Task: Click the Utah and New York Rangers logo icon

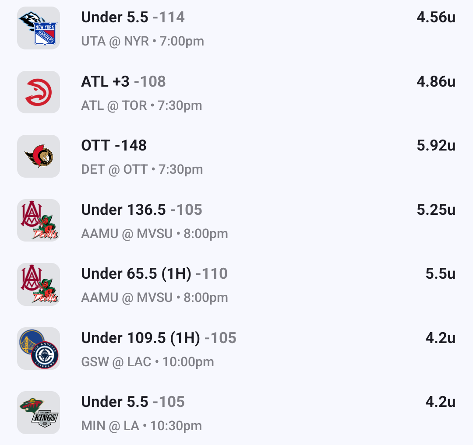Action: point(39,28)
